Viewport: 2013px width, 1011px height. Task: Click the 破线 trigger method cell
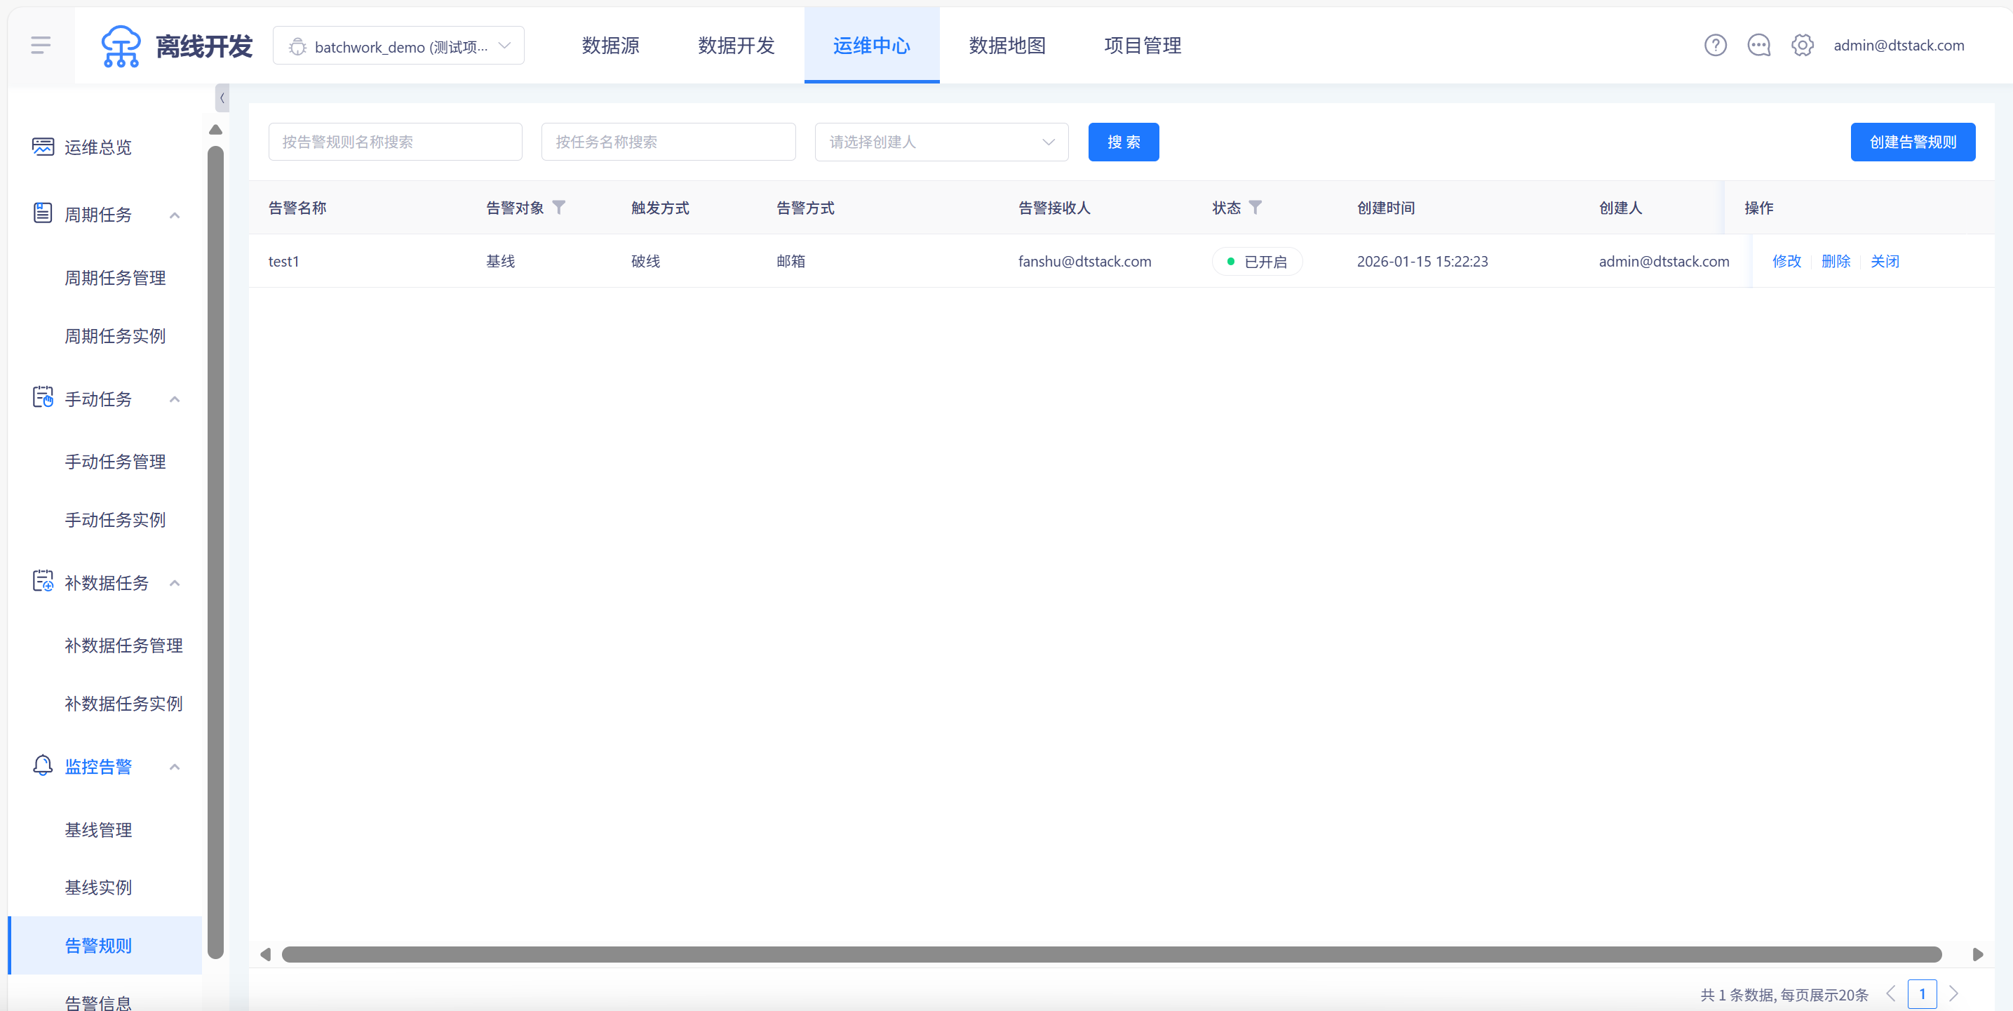pos(645,261)
